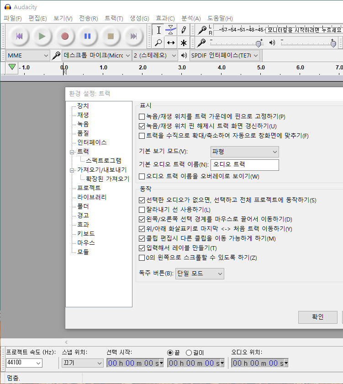This screenshot has height=384, width=343.
Task: Select 장치 in preferences tree
Action: click(83, 106)
